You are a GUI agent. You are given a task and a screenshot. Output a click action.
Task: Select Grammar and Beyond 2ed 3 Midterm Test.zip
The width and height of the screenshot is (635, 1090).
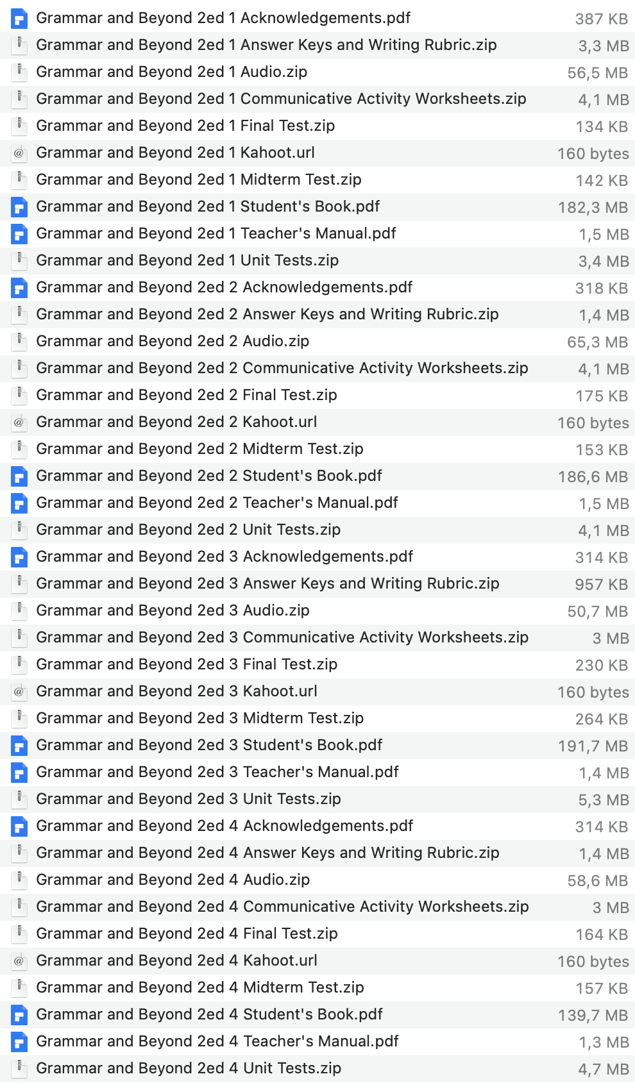tap(200, 718)
